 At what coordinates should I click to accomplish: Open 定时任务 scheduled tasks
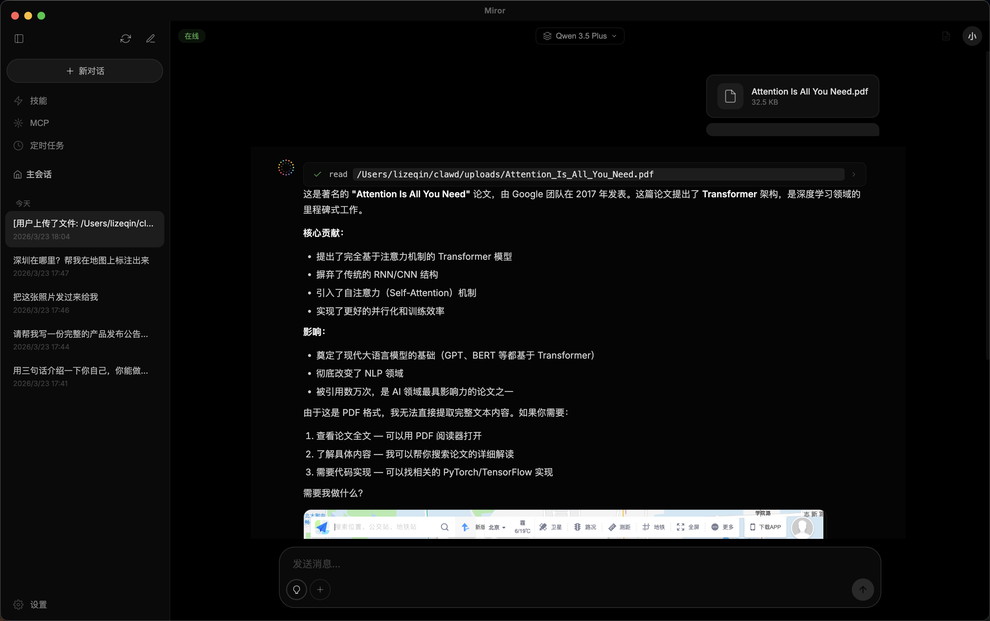[x=47, y=145]
